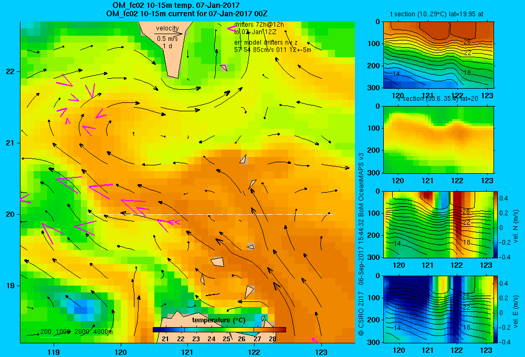
Task: Click longitude label 119 under the main map
Action: pos(54,352)
